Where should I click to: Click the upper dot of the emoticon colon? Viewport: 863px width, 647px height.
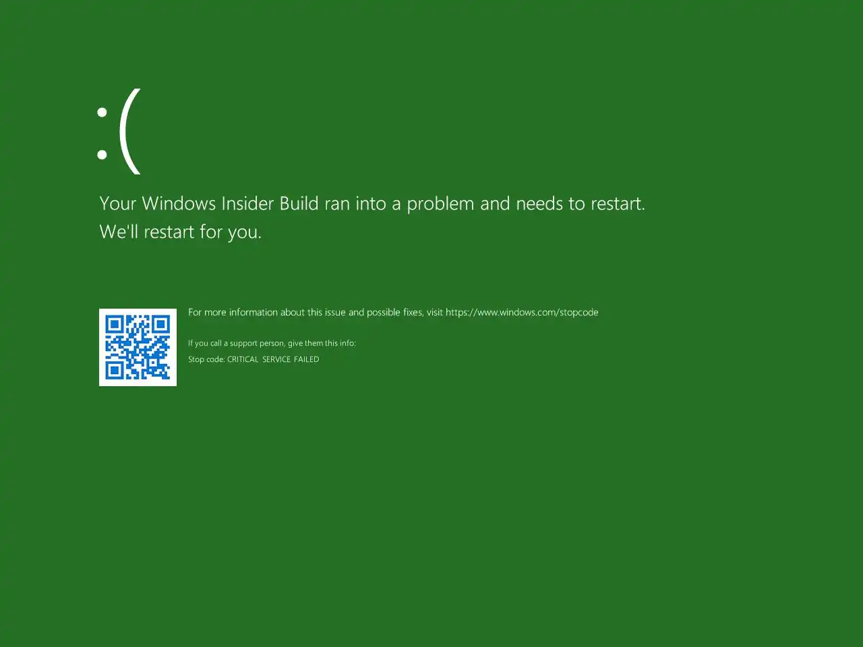(x=102, y=113)
